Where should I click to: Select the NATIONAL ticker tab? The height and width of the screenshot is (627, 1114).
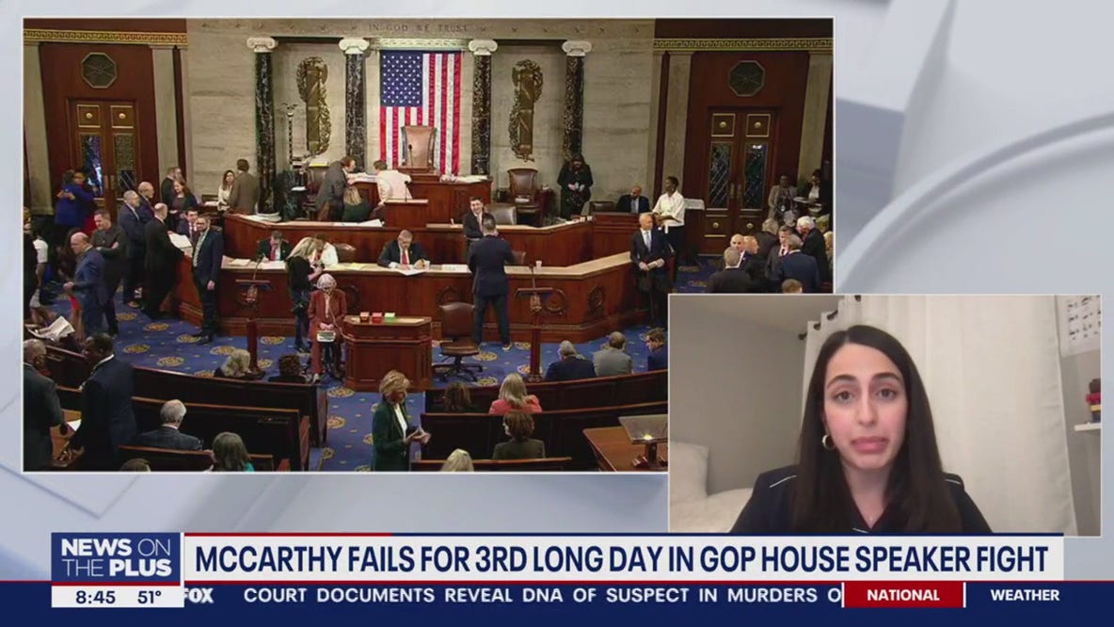[903, 595]
